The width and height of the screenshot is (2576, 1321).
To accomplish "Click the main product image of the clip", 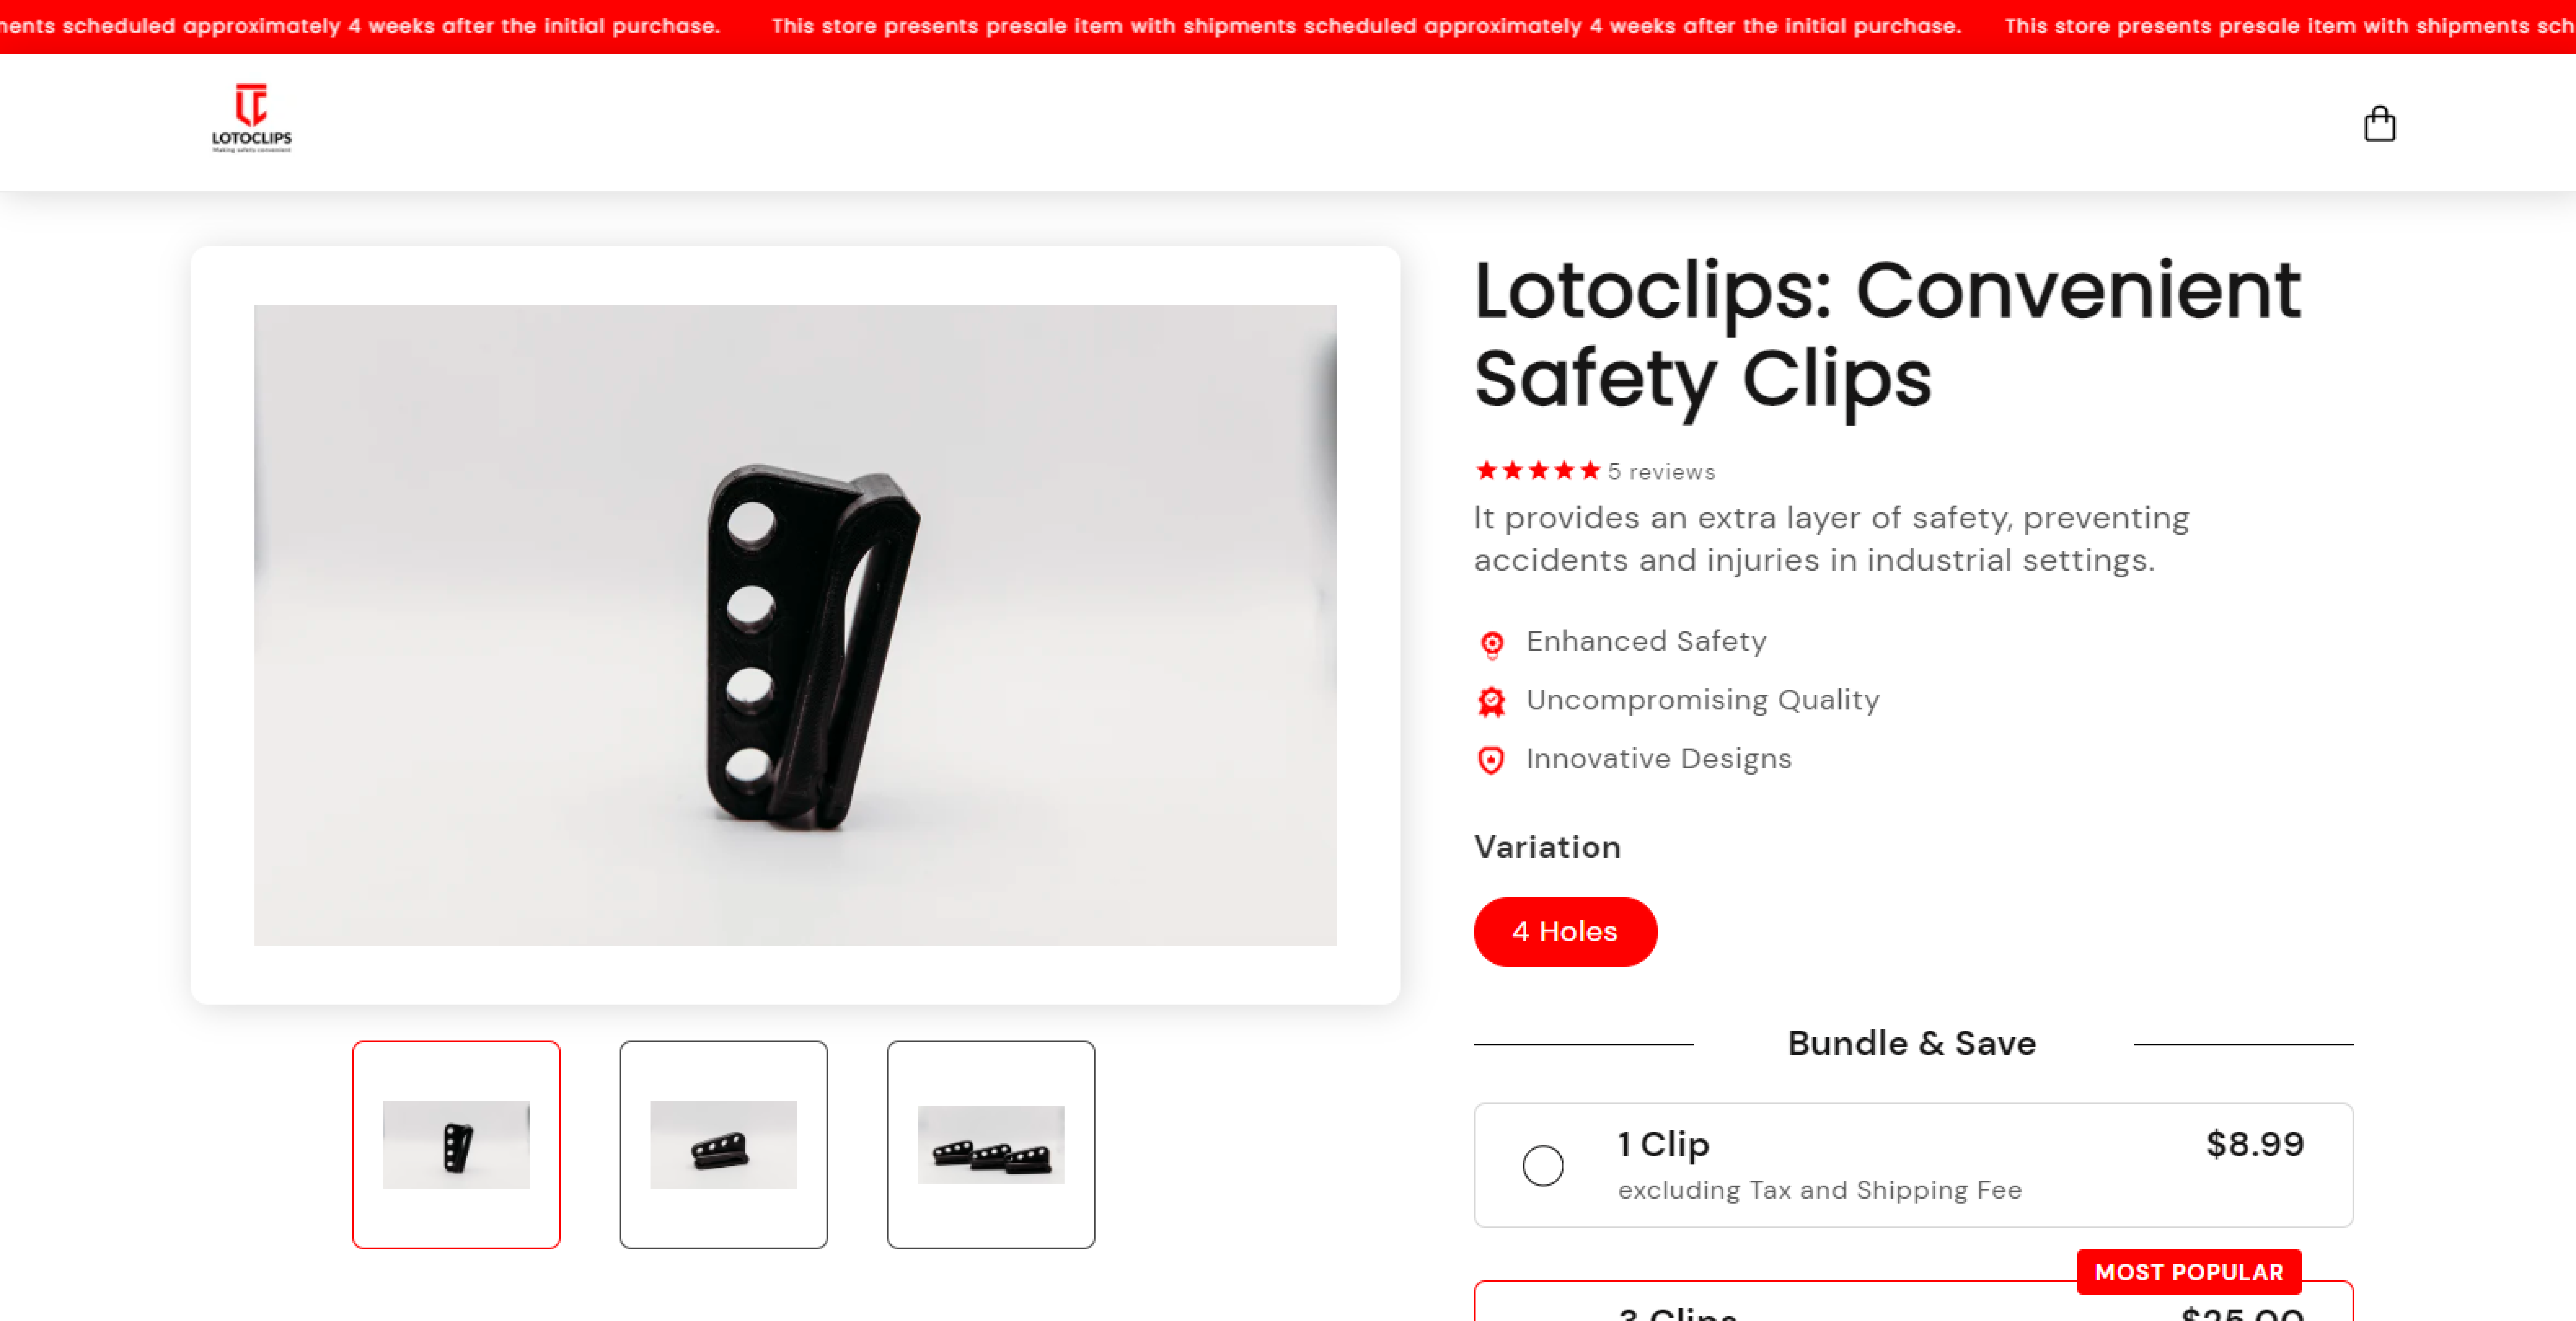I will point(795,625).
